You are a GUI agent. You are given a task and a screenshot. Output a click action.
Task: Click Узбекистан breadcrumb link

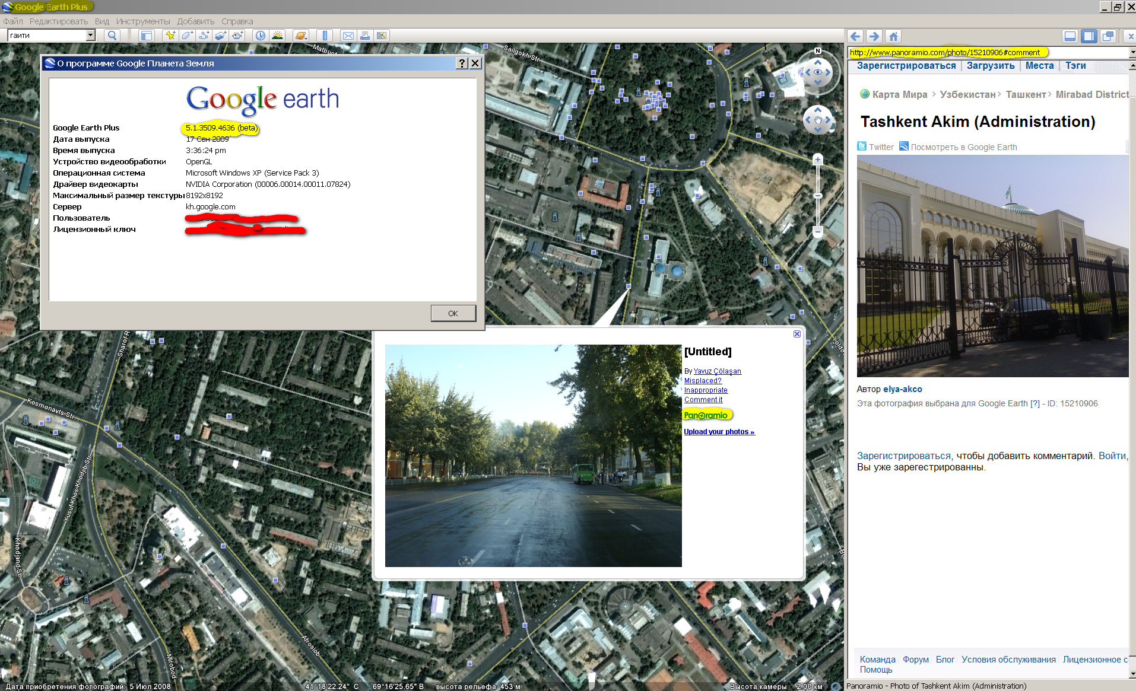pyautogui.click(x=967, y=94)
